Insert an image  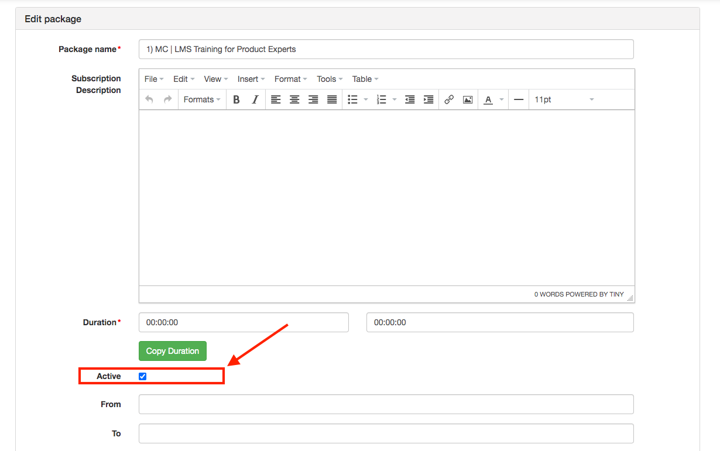[468, 99]
